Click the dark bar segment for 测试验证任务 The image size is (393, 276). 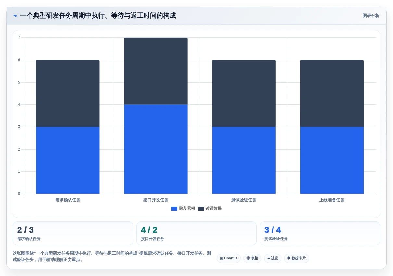point(244,93)
